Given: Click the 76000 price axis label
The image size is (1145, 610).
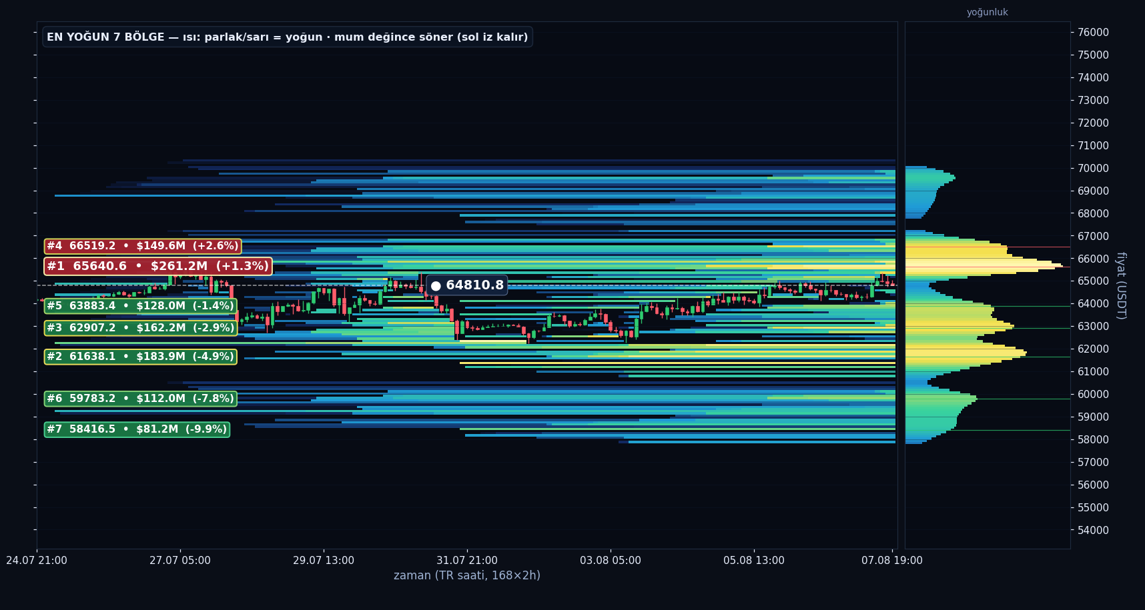Looking at the screenshot, I should (x=1094, y=33).
